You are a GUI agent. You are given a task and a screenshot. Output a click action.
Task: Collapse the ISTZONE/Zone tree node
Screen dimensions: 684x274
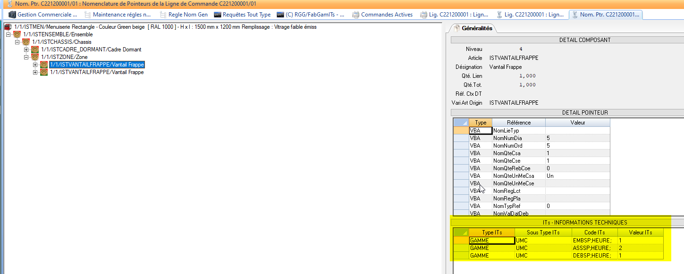(26, 57)
